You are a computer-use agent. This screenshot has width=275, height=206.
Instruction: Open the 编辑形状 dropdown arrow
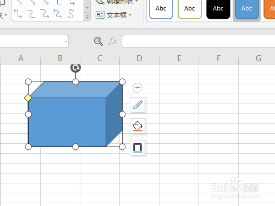click(x=137, y=1)
